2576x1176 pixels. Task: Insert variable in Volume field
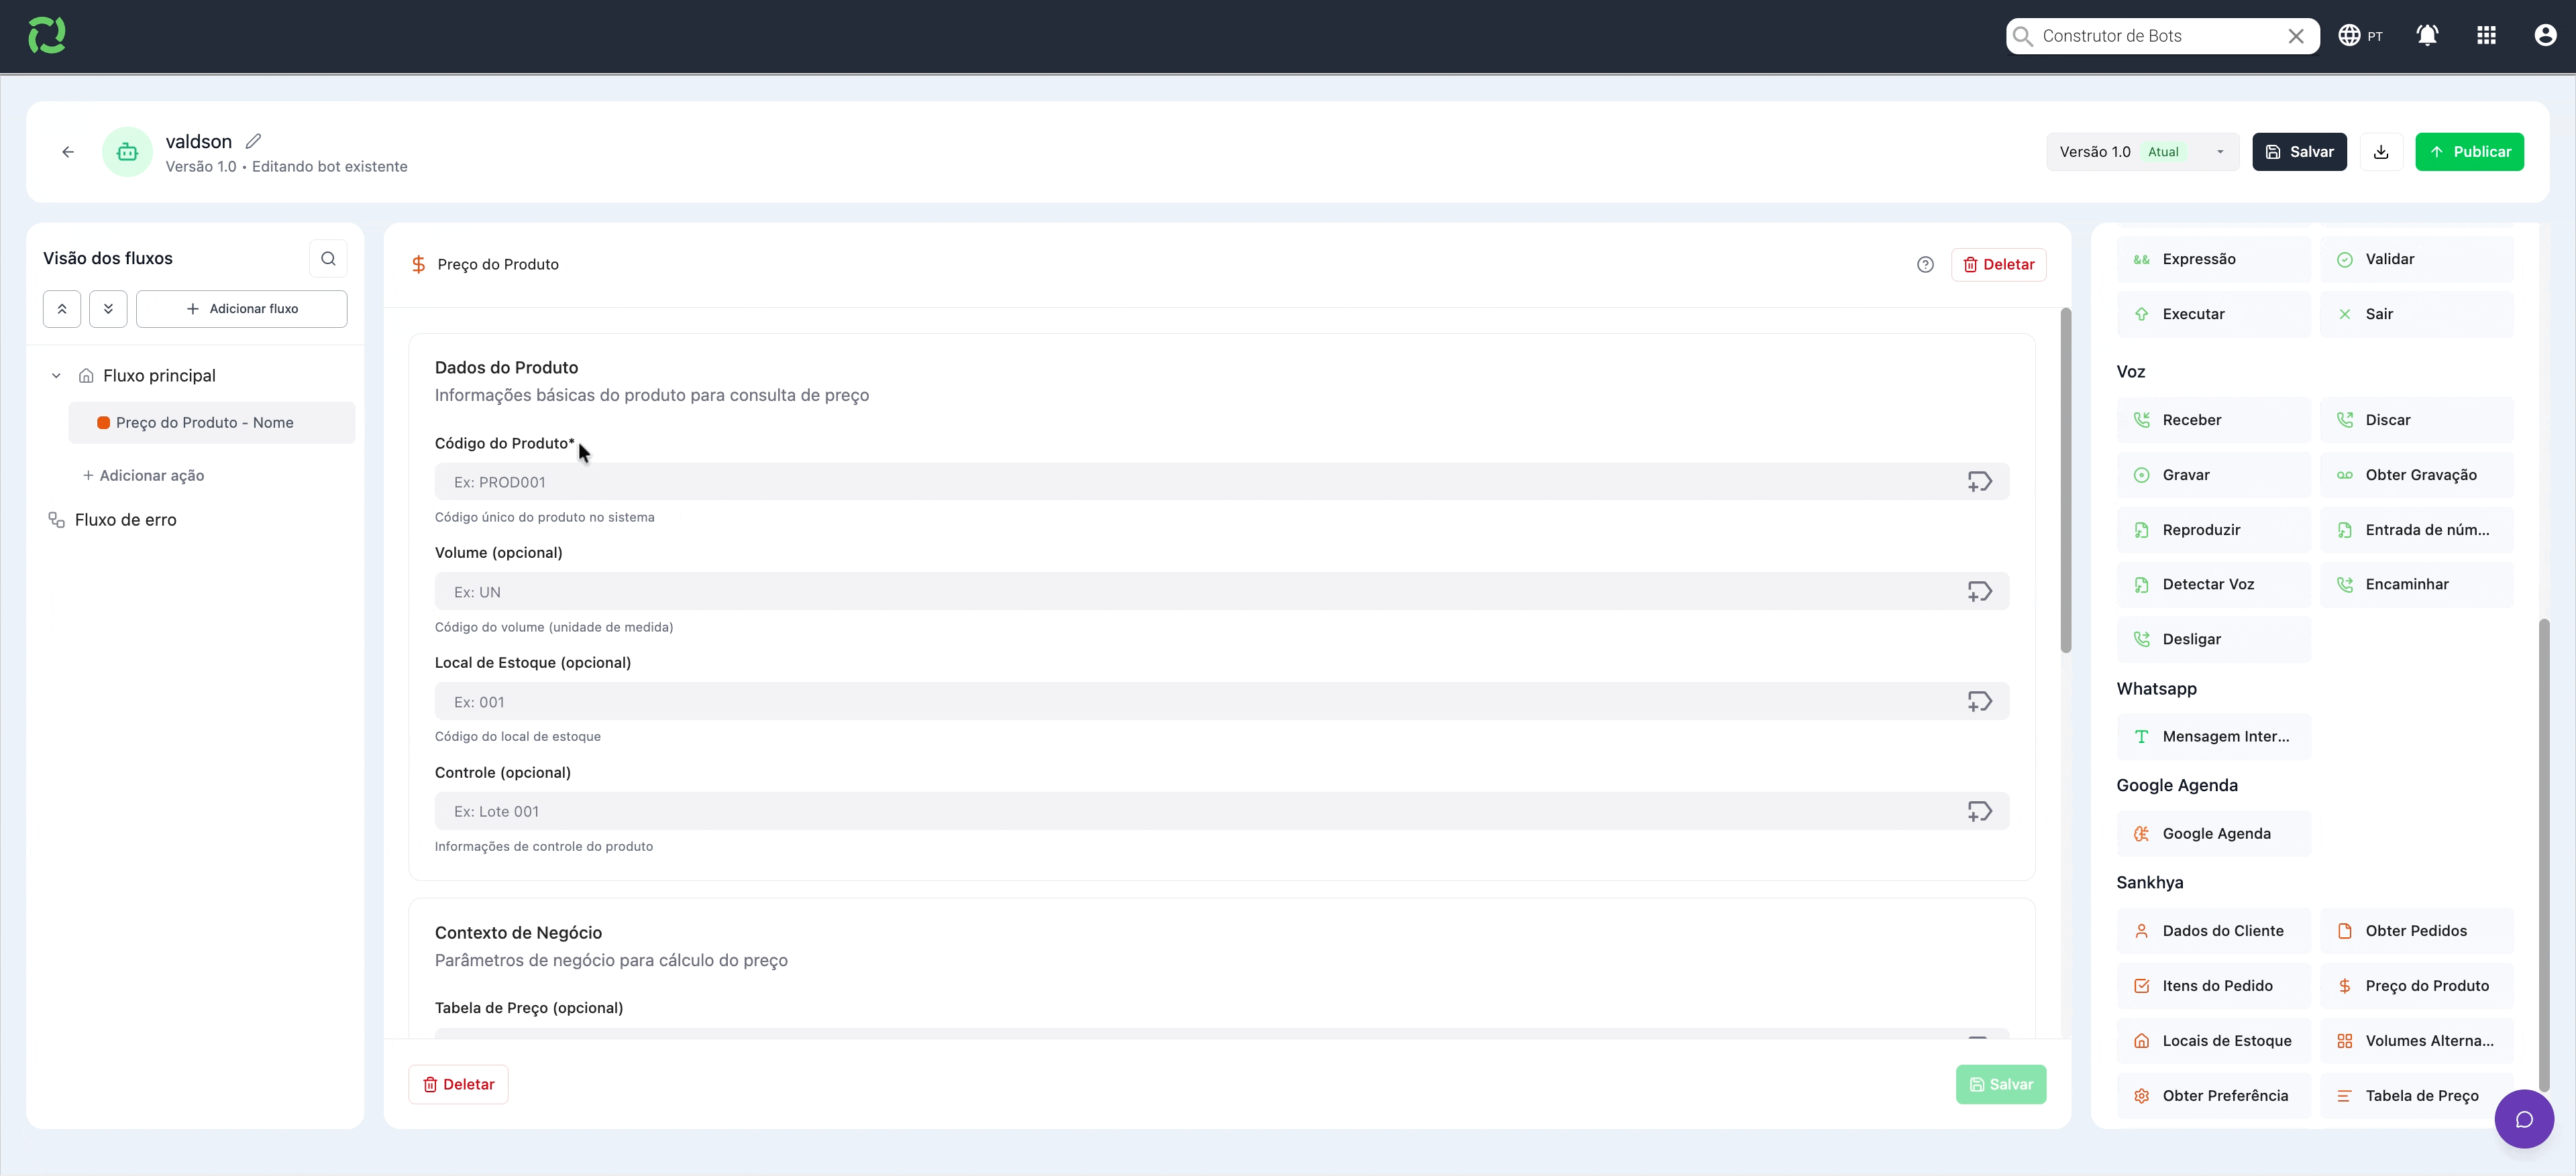1980,591
